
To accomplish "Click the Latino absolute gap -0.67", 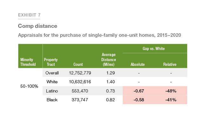I will 139,91.
